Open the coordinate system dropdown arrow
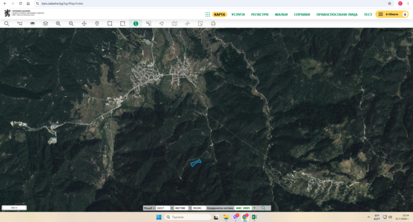413x222 pixels. tap(255, 208)
